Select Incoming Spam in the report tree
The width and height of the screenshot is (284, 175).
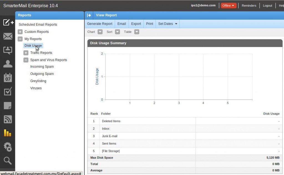click(42, 66)
